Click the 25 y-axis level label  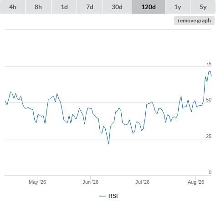pyautogui.click(x=209, y=136)
